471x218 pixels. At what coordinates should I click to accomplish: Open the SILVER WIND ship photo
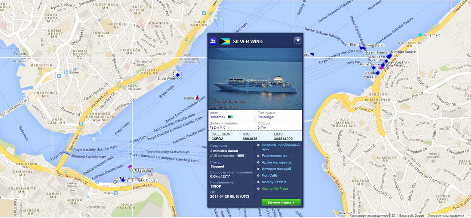pyautogui.click(x=255, y=79)
